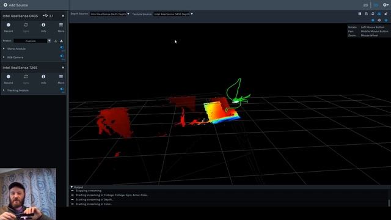
Task: Remove the RealSense T265 device
Action: pos(63,68)
